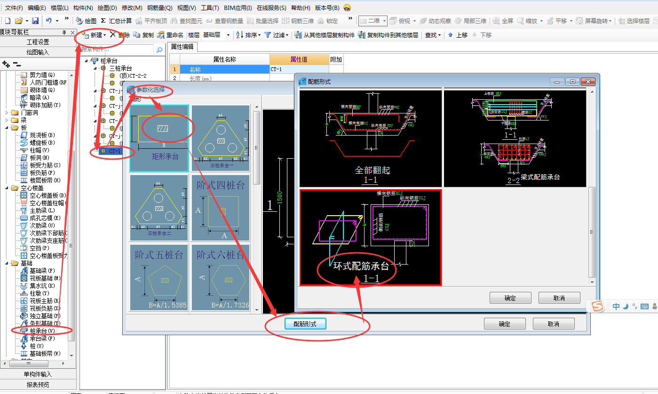Click 全屏 full screen tool

(503, 21)
